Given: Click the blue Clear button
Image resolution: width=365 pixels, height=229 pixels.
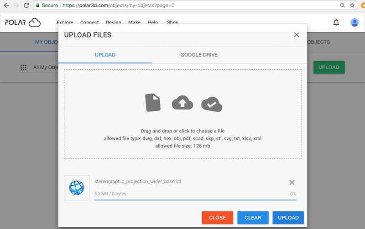Looking at the screenshot, I should 253,218.
